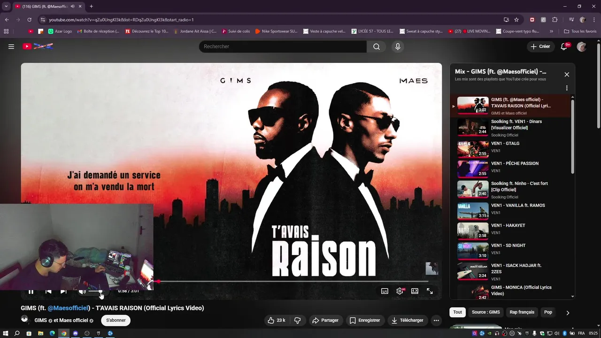
Task: Skip to the next video
Action: click(x=63, y=291)
